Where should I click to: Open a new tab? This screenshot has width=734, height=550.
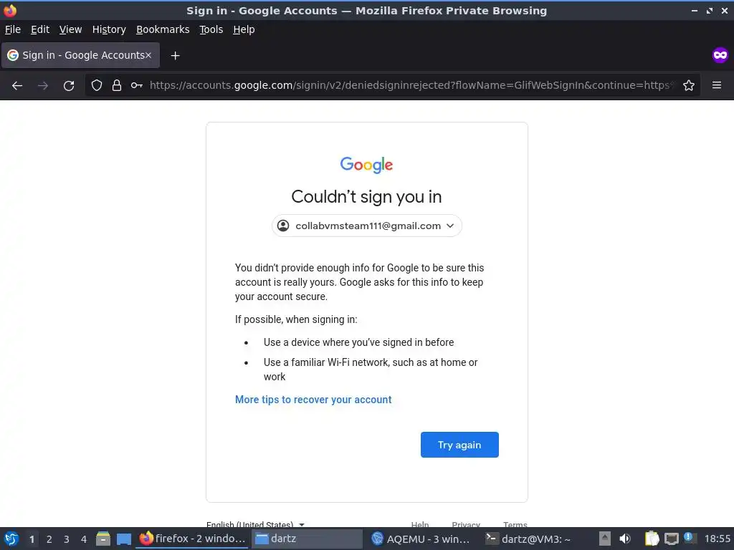point(175,56)
